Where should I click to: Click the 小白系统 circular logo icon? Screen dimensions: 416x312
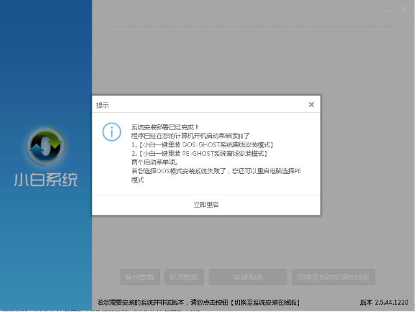[x=46, y=145]
